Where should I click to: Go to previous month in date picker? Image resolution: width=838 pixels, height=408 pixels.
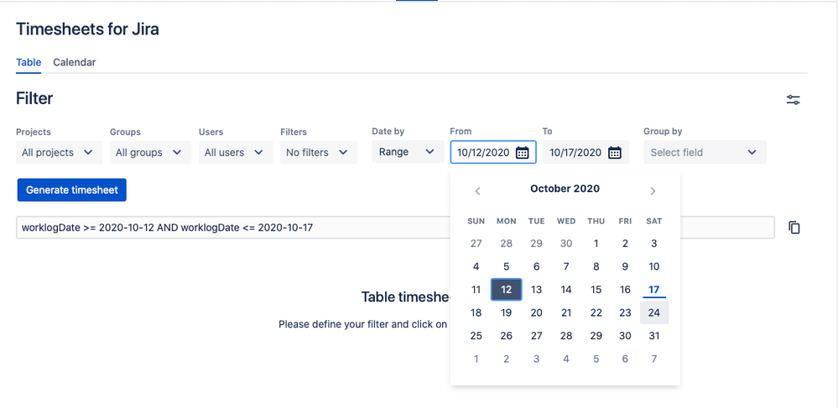478,191
